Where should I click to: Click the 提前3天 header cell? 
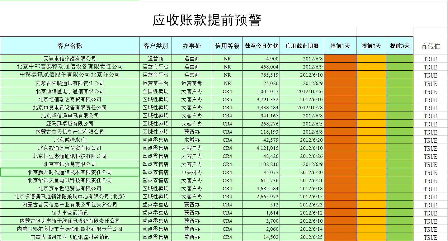click(x=399, y=45)
